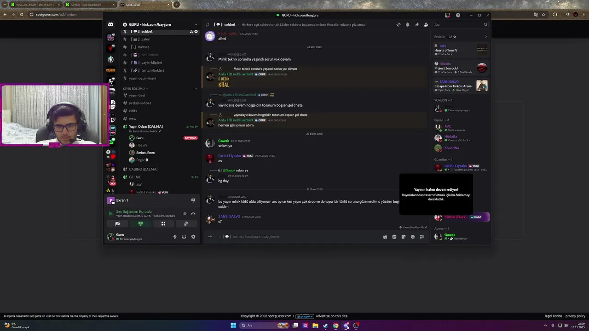Open a new browser tab
589x331 pixels.
177,5
